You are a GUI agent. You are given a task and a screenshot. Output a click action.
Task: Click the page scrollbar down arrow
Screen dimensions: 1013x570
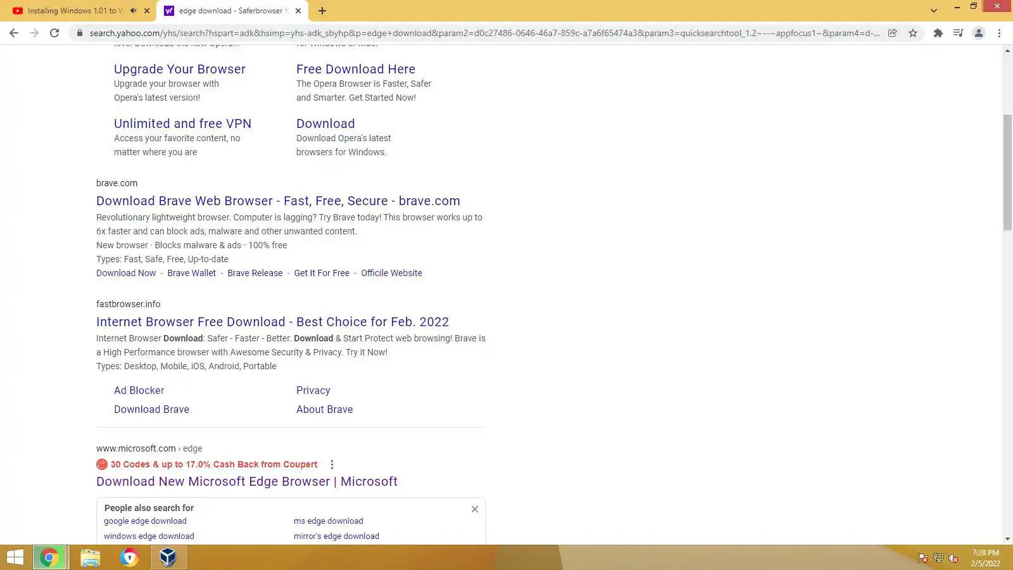[x=1007, y=540]
